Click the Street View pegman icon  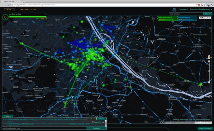point(209,57)
